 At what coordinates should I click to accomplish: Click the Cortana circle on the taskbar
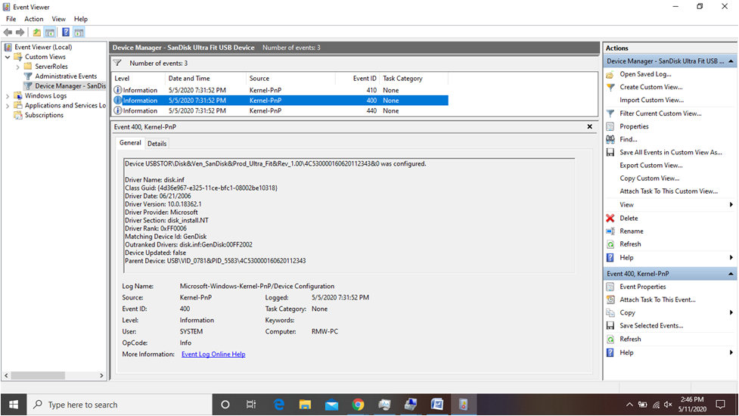225,405
